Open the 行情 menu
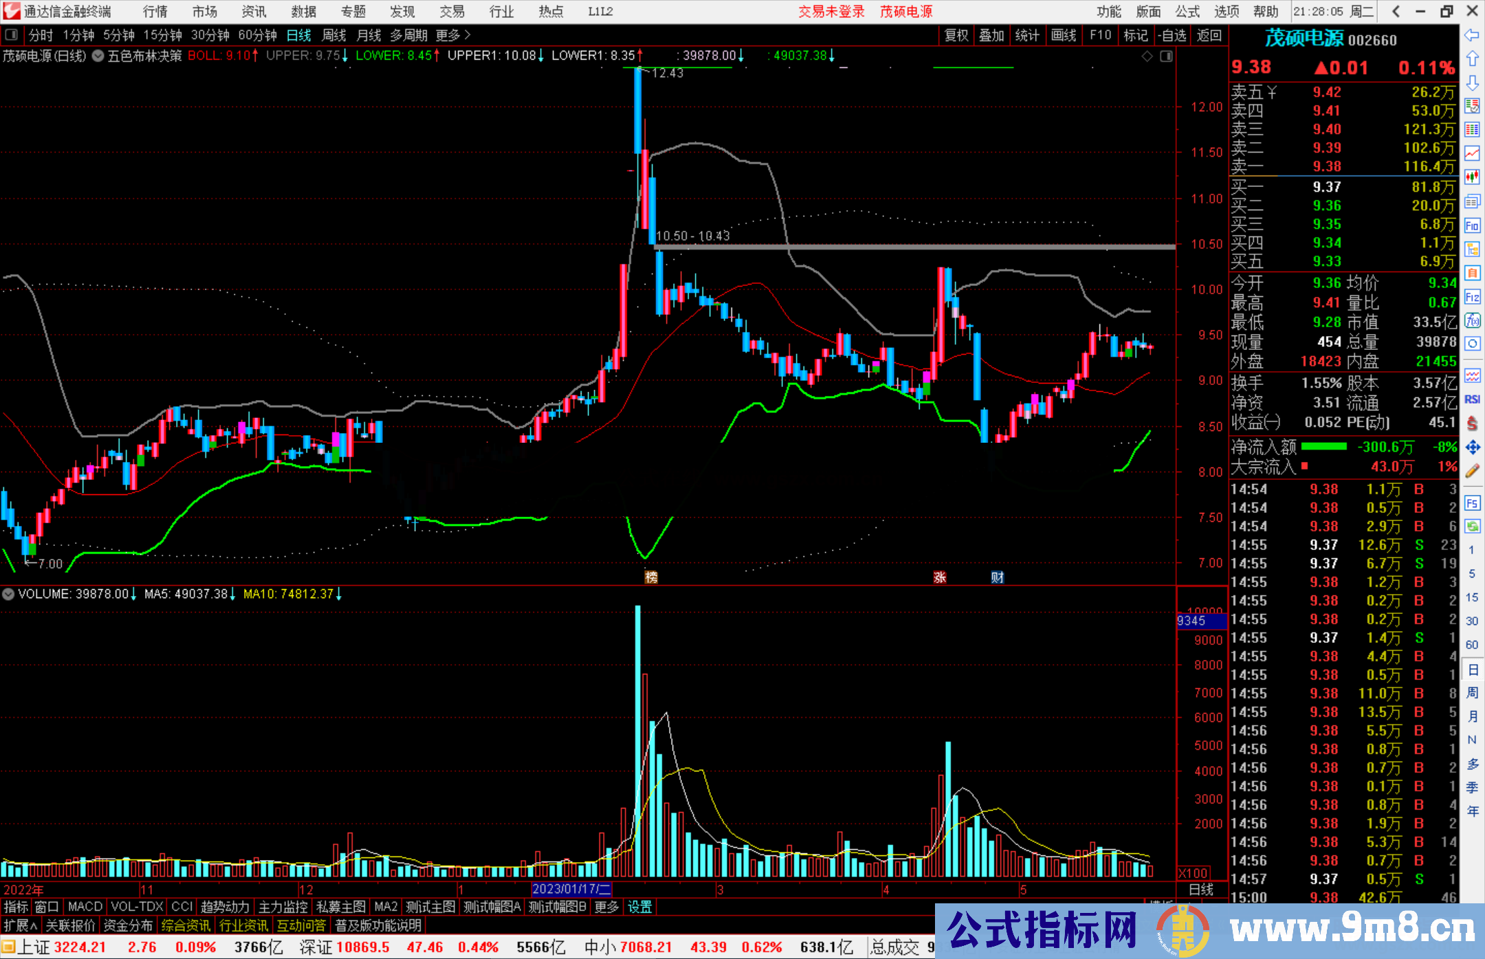The height and width of the screenshot is (959, 1485). 155,12
